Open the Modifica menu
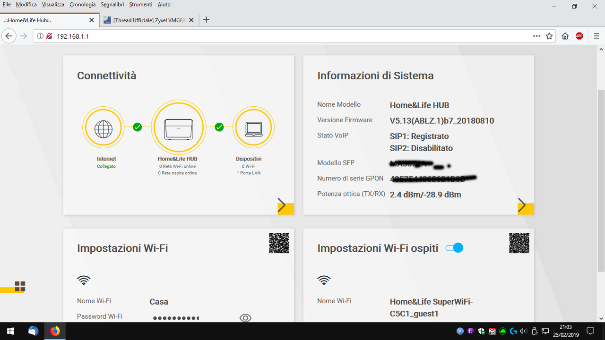The image size is (605, 340). point(26,4)
